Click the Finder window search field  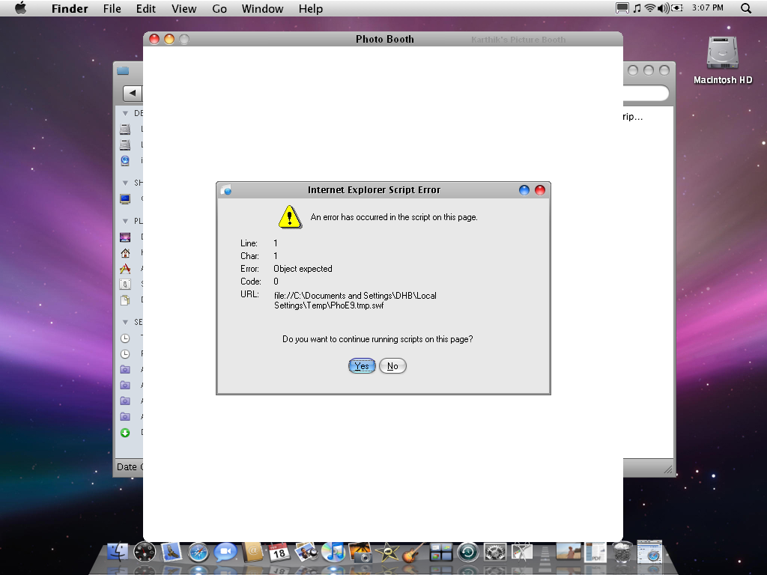point(646,93)
